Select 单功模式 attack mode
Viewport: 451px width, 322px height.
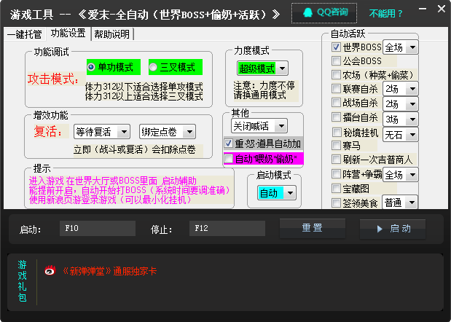click(x=92, y=67)
